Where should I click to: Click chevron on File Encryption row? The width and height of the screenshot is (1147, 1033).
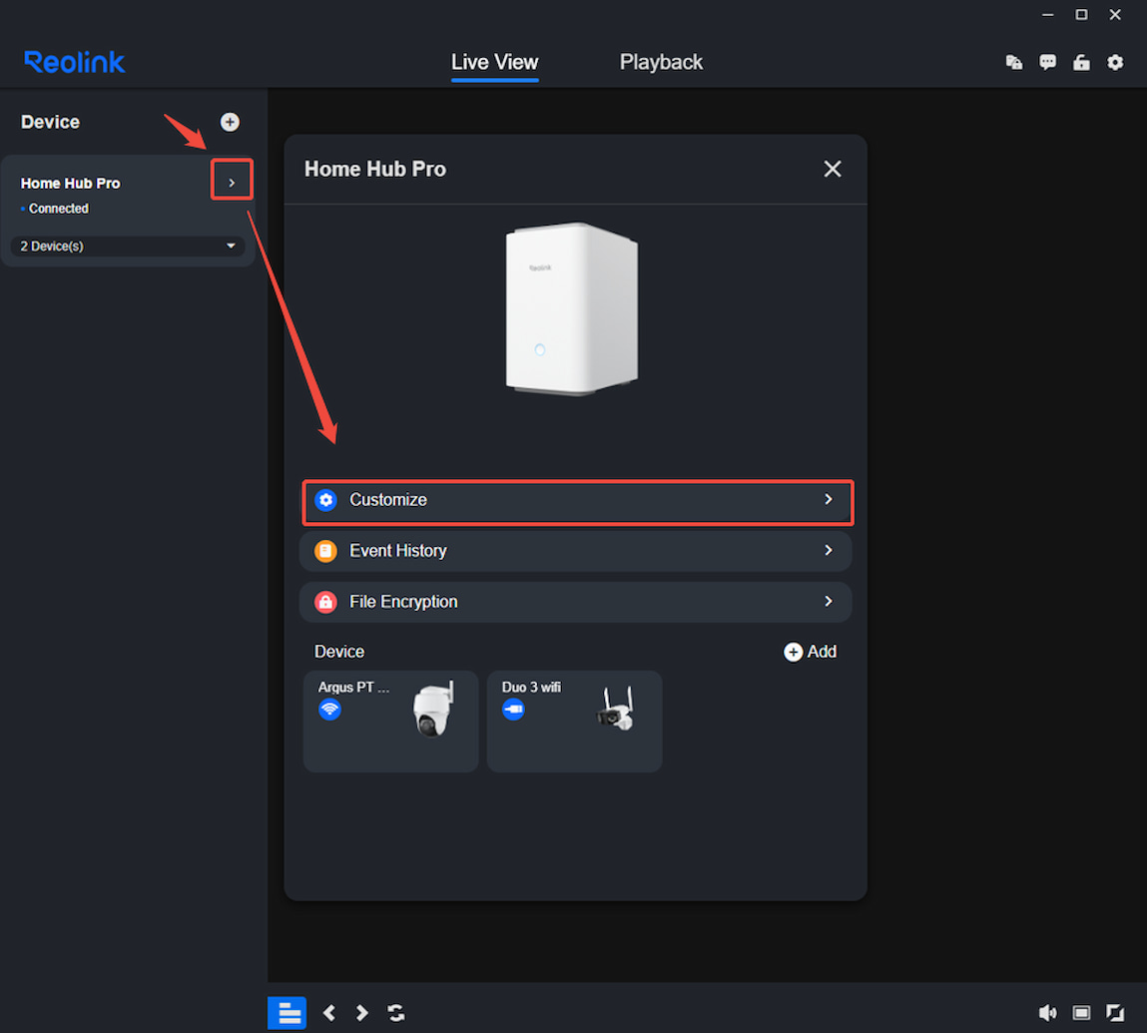click(829, 602)
